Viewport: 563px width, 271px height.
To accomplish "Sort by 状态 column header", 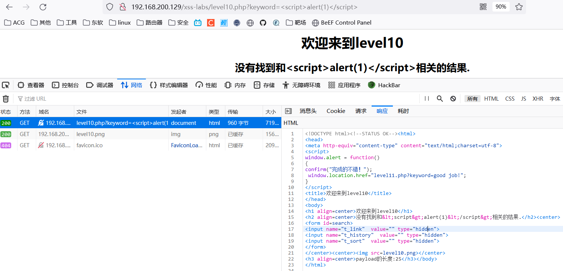I will tap(8, 112).
